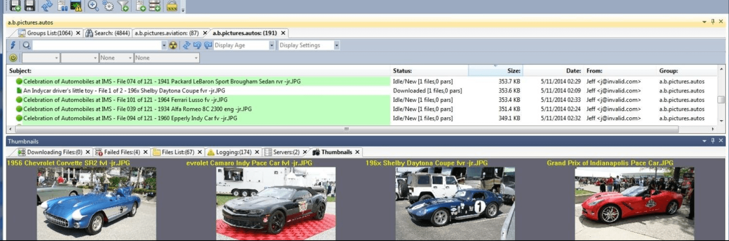Select the 1934 Alfa Romeo 8C row

362,109
